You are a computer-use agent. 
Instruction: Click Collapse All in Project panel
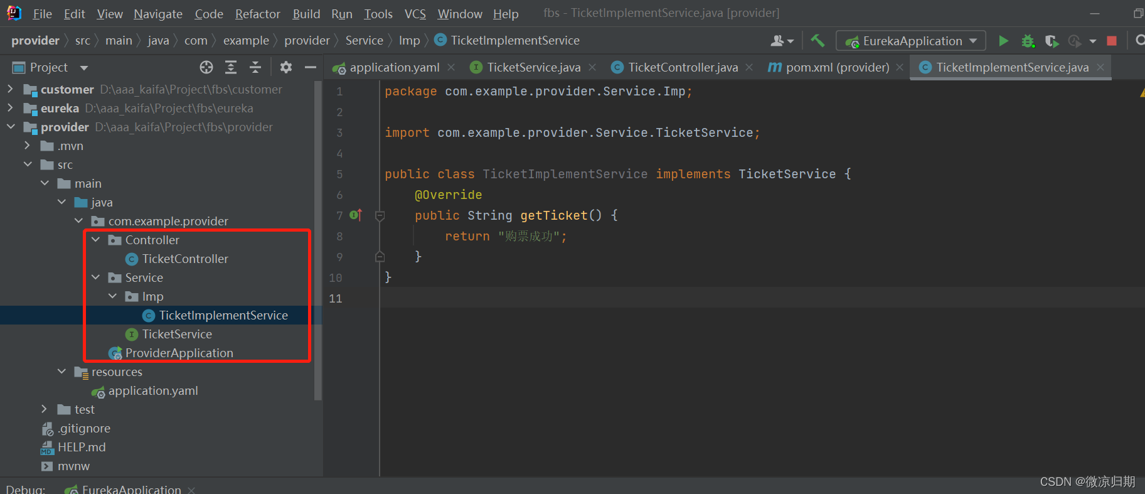[255, 67]
